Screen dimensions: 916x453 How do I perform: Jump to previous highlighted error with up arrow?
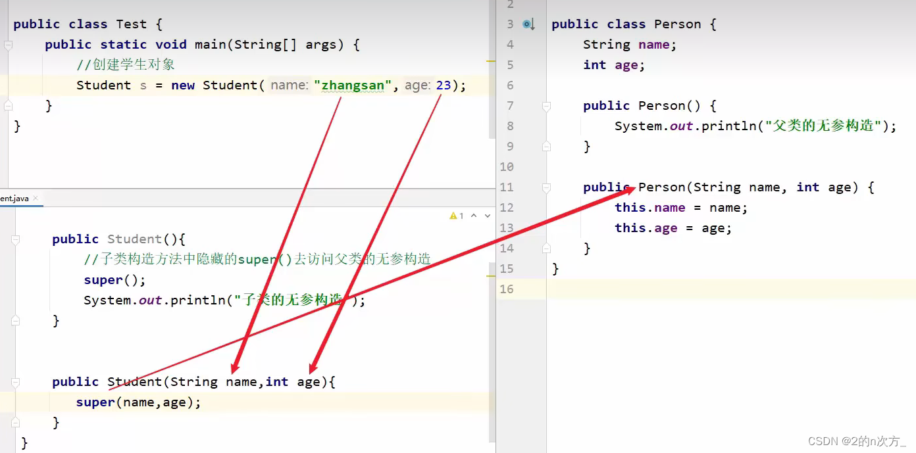[x=474, y=216]
